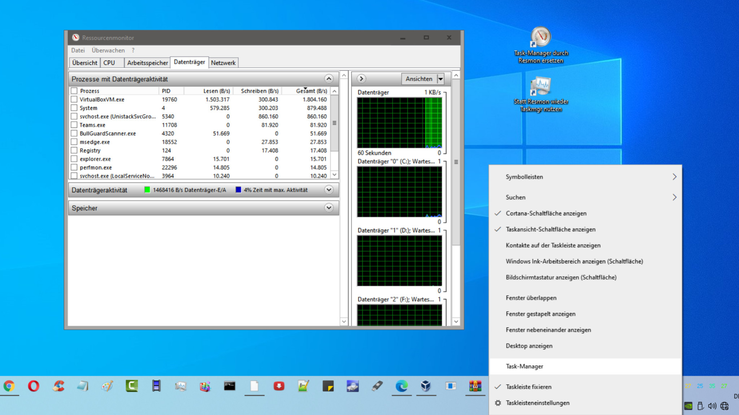Viewport: 739px width, 415px height.
Task: Expand the Suchen submenu
Action: (585, 197)
